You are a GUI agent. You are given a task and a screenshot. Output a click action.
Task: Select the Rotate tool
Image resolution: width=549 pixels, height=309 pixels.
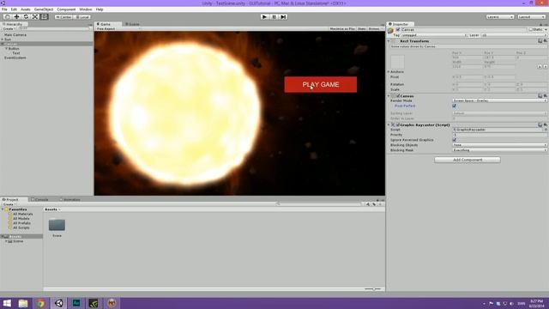point(26,17)
